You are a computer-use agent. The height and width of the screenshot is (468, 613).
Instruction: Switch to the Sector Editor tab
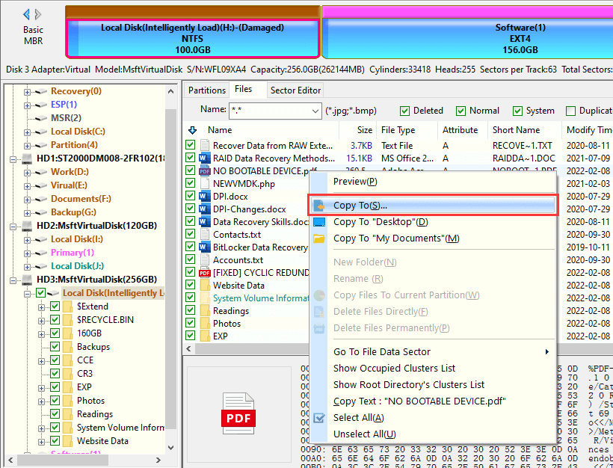pyautogui.click(x=295, y=90)
